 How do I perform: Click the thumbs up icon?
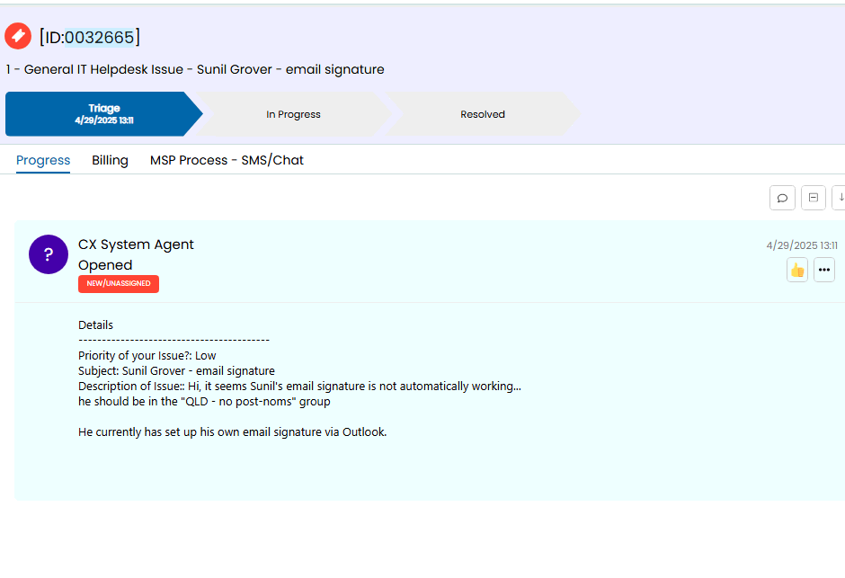(797, 270)
